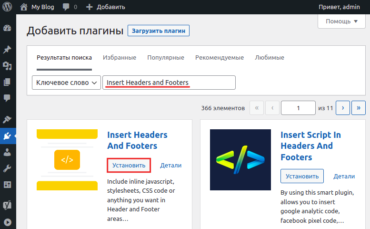Open the Appearance brush icon in sidebar
This screenshot has height=229, width=370.
point(7,120)
